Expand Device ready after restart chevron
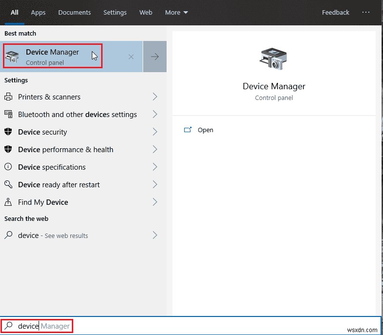Viewport: 383px width, 335px height. (x=155, y=184)
